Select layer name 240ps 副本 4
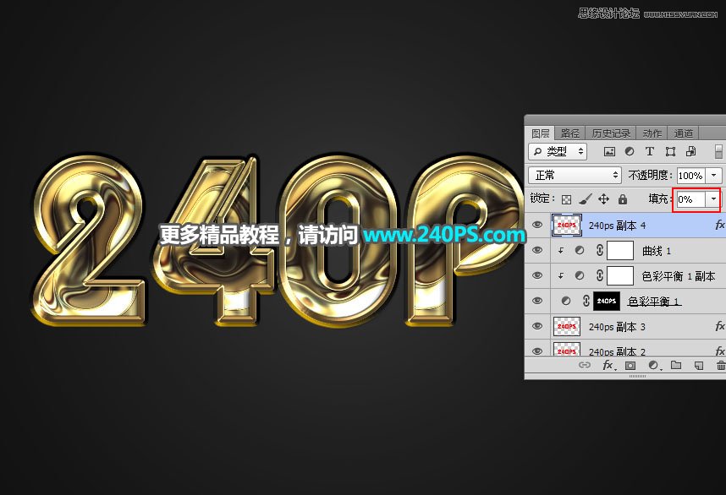The image size is (726, 495). [617, 225]
